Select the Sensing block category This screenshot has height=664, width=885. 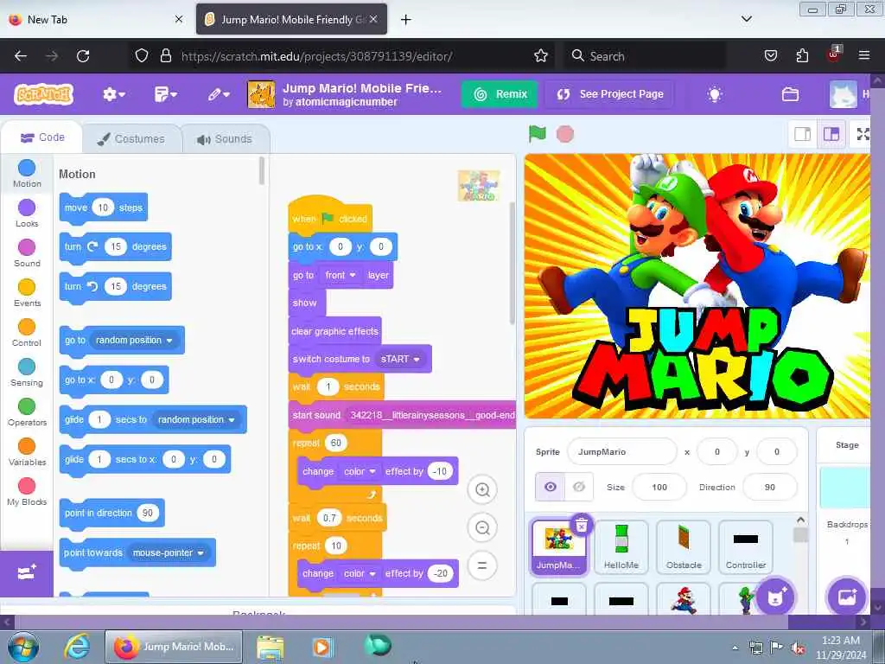click(27, 372)
